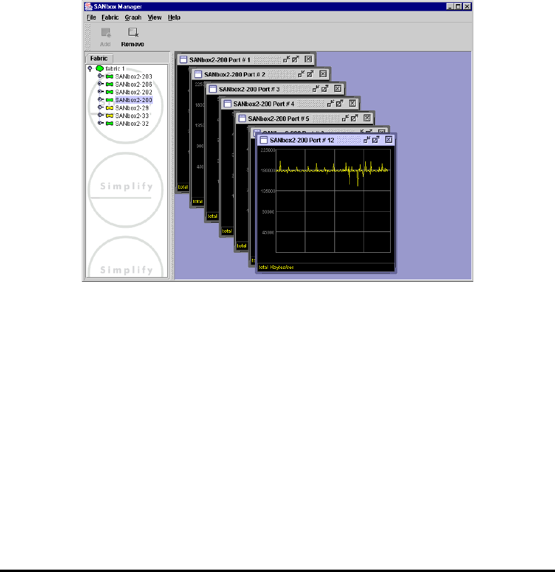Viewport: 555px width, 572px height.
Task: Click the total Kbytes/sec label
Action: point(276,268)
